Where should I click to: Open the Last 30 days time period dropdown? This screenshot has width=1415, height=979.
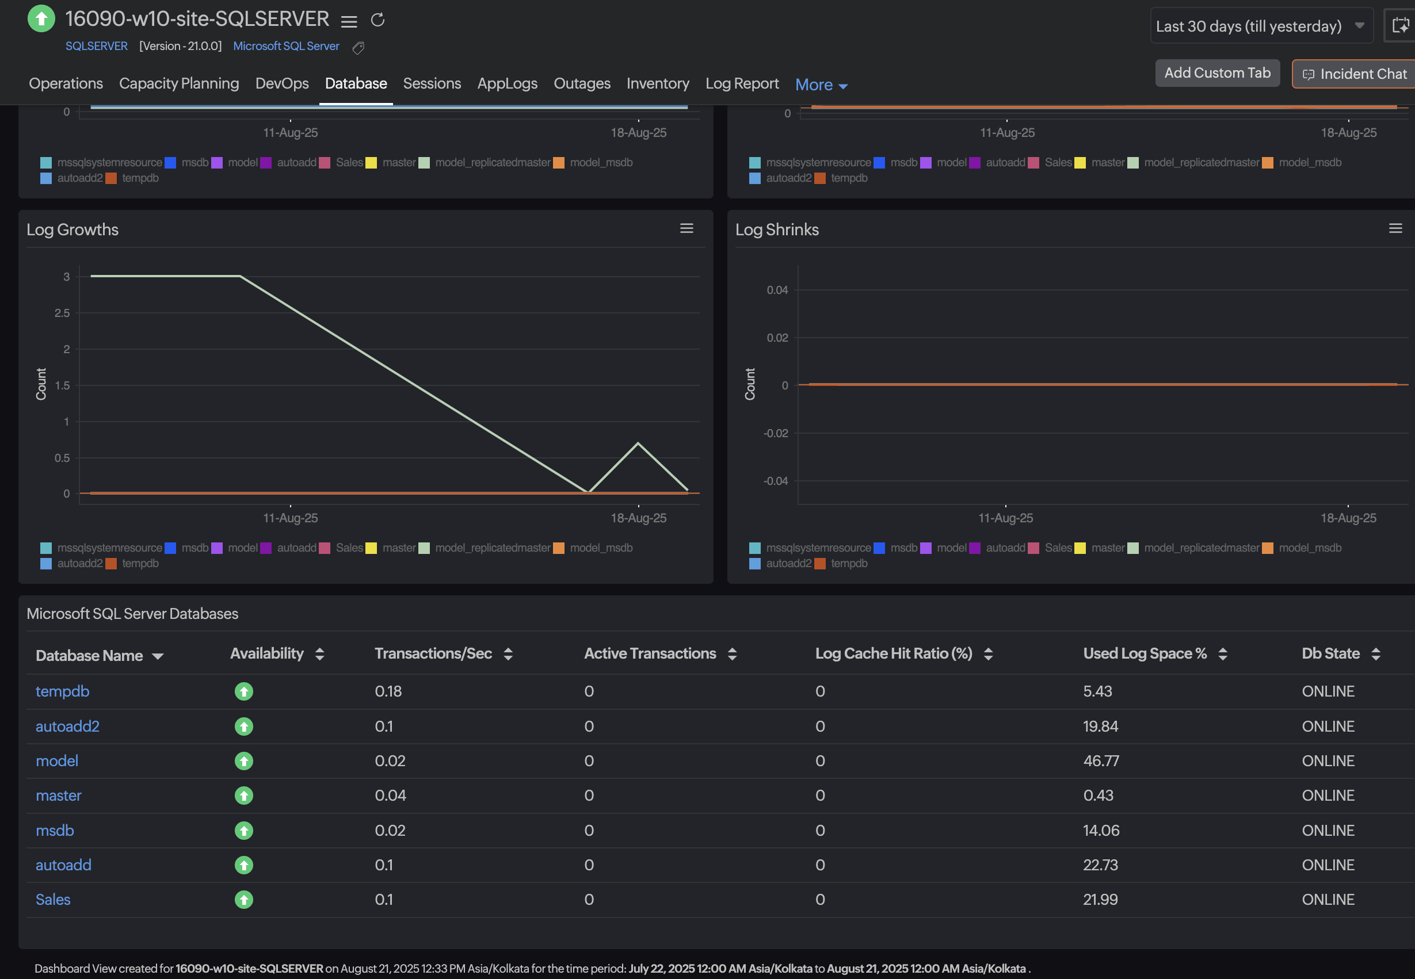1260,26
